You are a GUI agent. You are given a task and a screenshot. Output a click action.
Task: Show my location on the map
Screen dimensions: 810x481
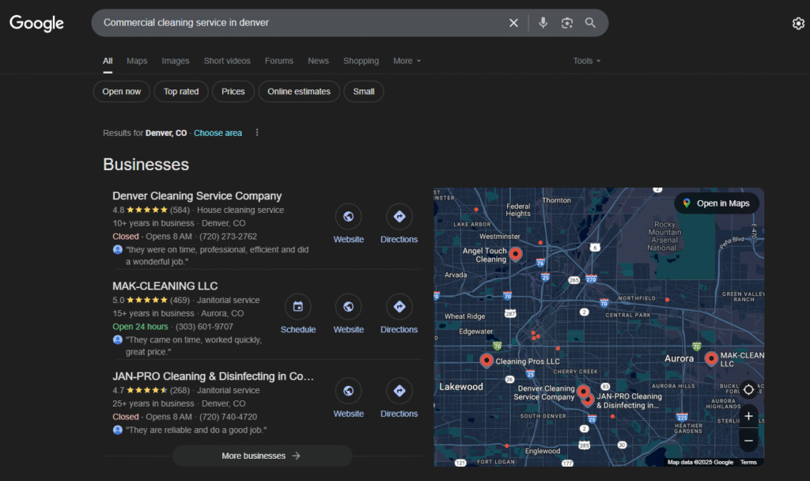pos(748,389)
